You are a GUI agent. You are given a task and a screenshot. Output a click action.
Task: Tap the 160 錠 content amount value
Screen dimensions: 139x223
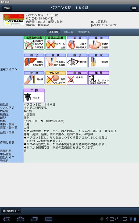[x=28, y=111]
